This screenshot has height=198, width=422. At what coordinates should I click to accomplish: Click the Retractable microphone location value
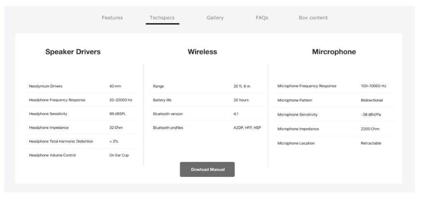pos(371,143)
